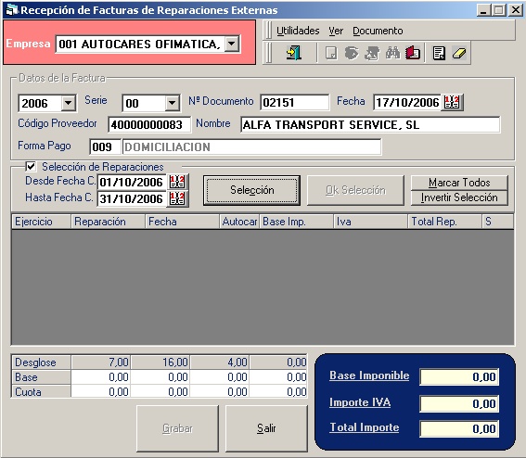Expand the year 2006 dropdown
Screen dimensions: 526x458
(69, 103)
